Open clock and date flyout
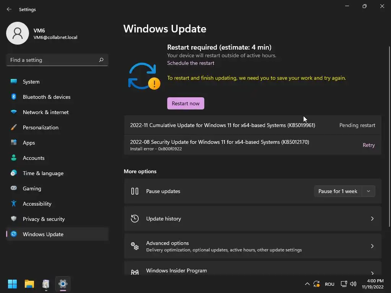Screen dimensions: 391x293 [373, 284]
